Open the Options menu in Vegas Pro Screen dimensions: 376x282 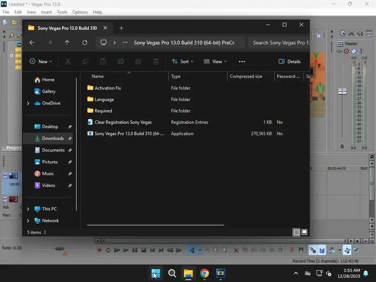pyautogui.click(x=80, y=12)
